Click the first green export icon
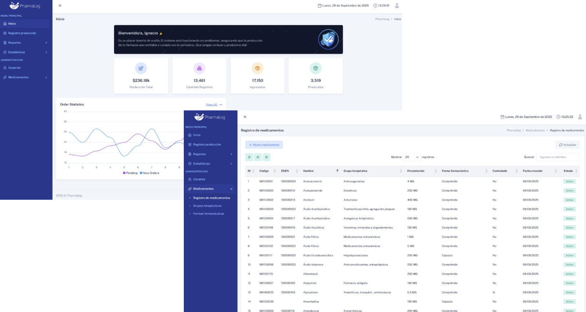This screenshot has width=586, height=312. (249, 157)
